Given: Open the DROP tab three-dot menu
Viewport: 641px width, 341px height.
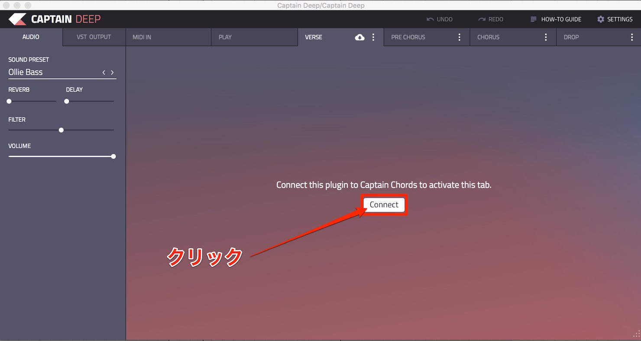Looking at the screenshot, I should tap(632, 37).
